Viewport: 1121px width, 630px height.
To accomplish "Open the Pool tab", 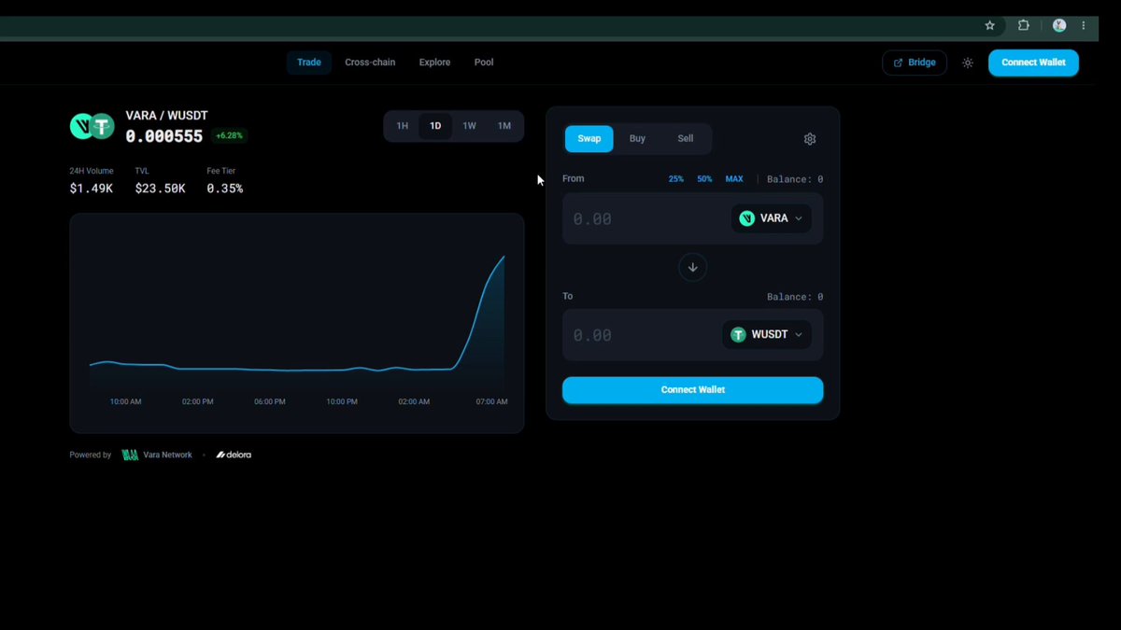I will [x=484, y=63].
